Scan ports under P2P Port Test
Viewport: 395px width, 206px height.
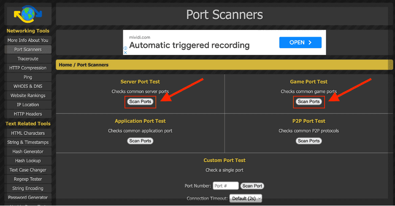tap(308, 141)
